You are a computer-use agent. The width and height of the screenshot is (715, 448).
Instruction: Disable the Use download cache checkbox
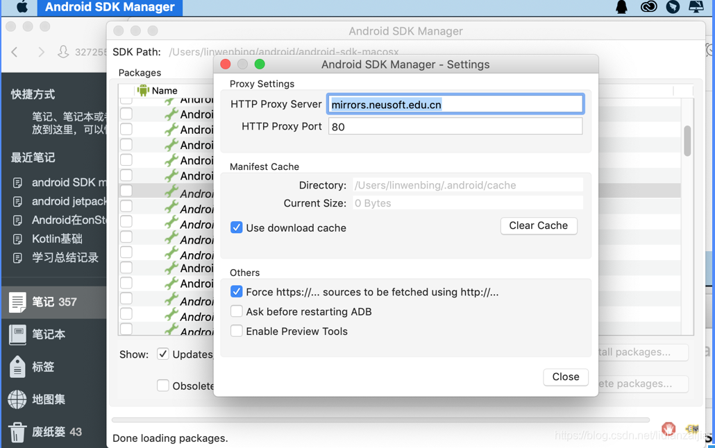[x=237, y=227]
